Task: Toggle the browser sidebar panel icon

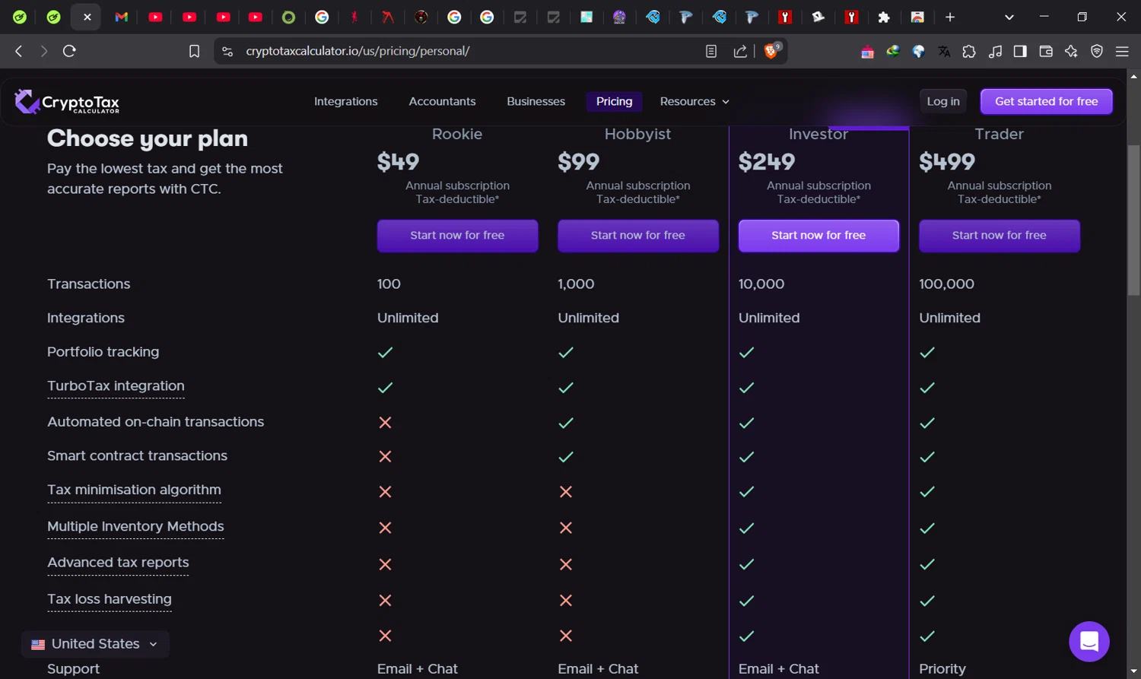Action: (1020, 51)
